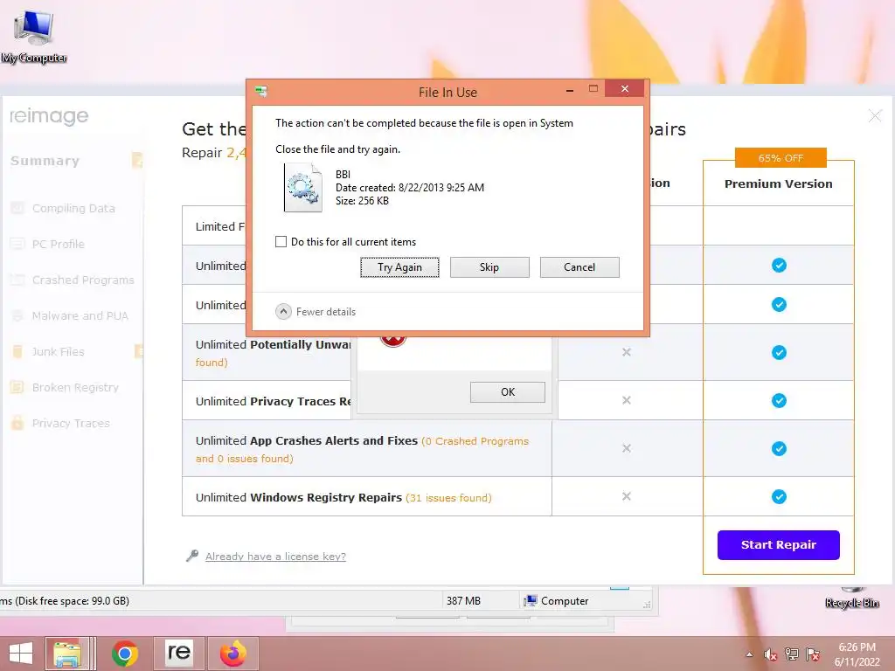
Task: Open the Summary section
Action: click(45, 161)
